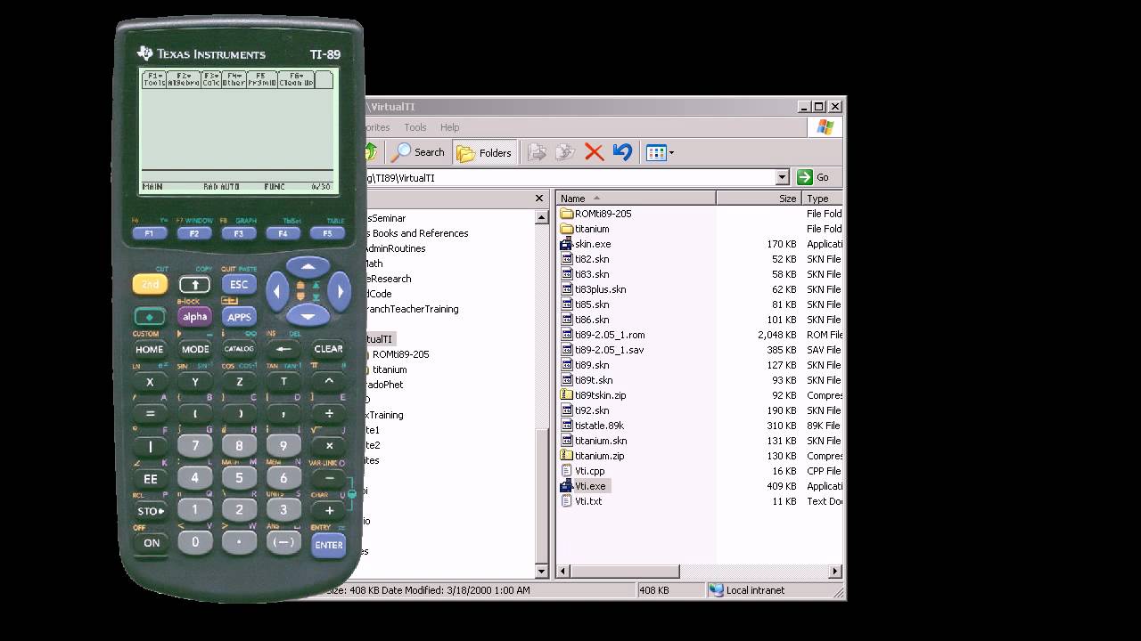Viewport: 1141px width, 641px height.
Task: Select ti89tskin.zip archive
Action: coord(594,395)
